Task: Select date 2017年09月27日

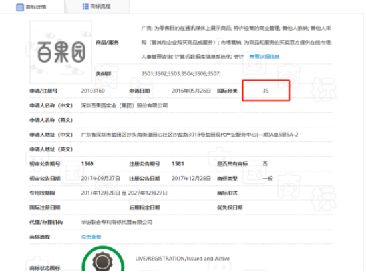Action: [x=100, y=179]
